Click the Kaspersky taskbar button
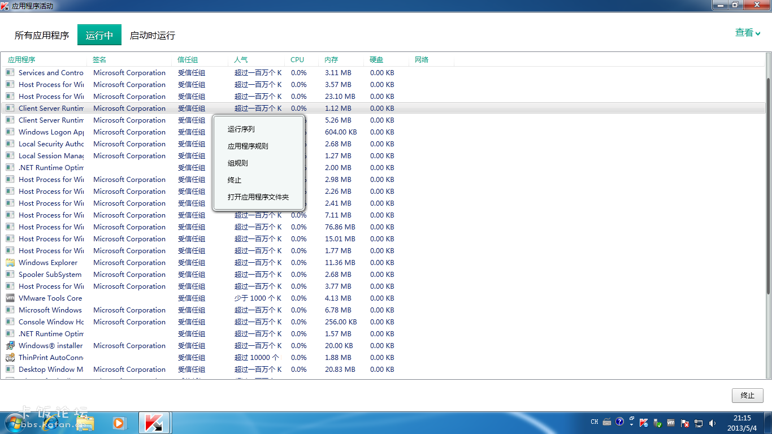Viewport: 772px width, 434px height. point(154,423)
